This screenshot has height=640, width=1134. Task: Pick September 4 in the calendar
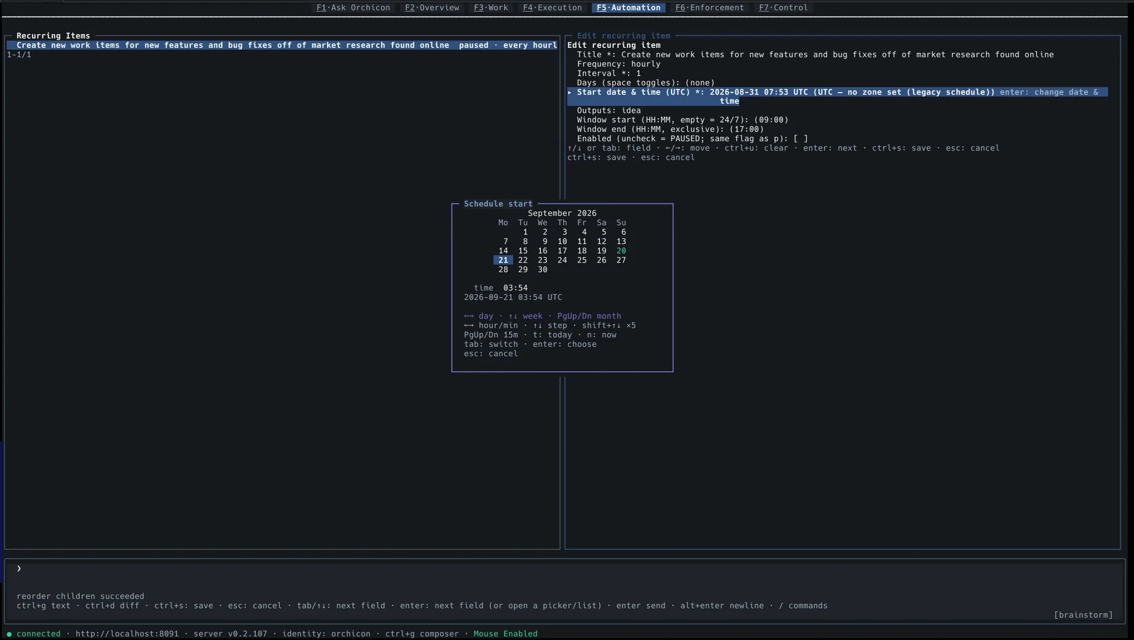(584, 232)
